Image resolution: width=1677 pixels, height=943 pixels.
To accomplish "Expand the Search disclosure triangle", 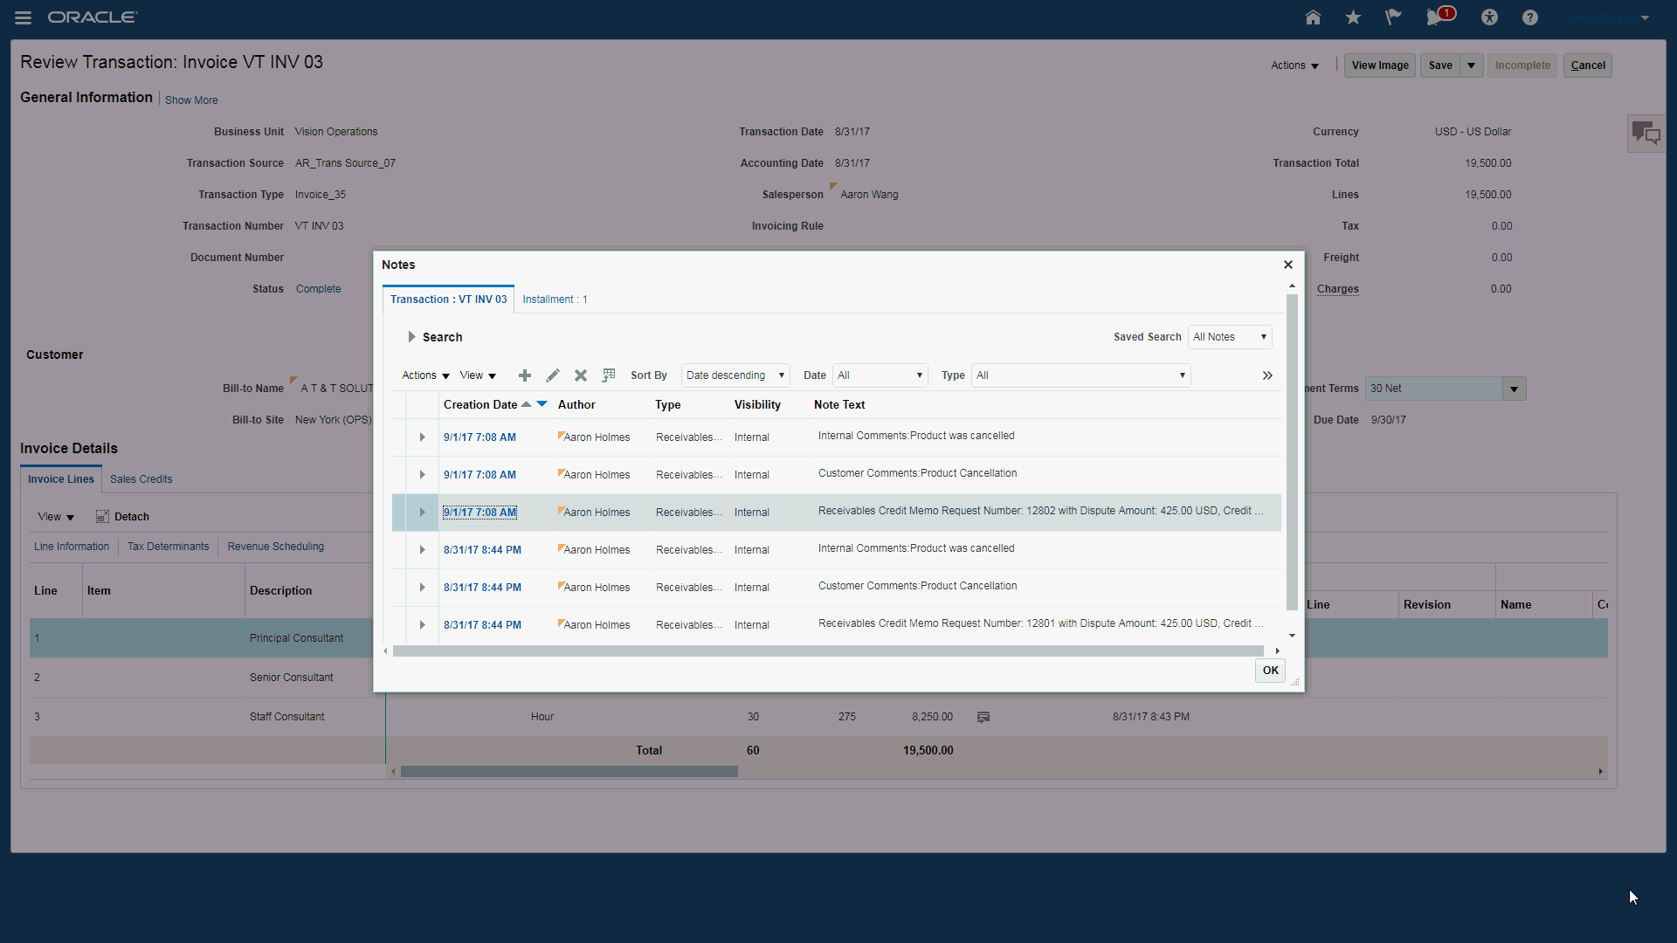I will coord(411,337).
